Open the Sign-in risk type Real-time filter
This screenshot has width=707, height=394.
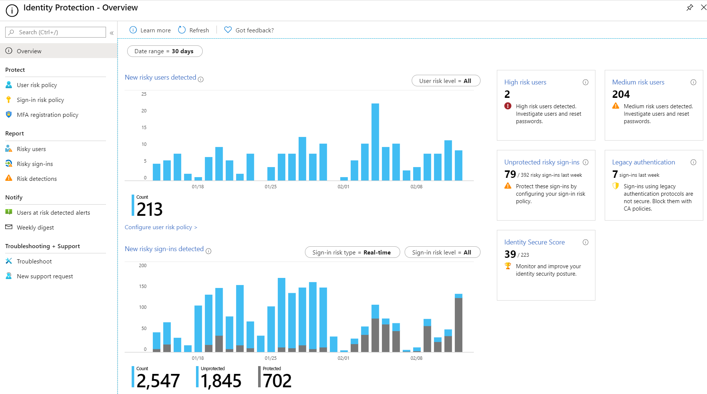pyautogui.click(x=352, y=252)
